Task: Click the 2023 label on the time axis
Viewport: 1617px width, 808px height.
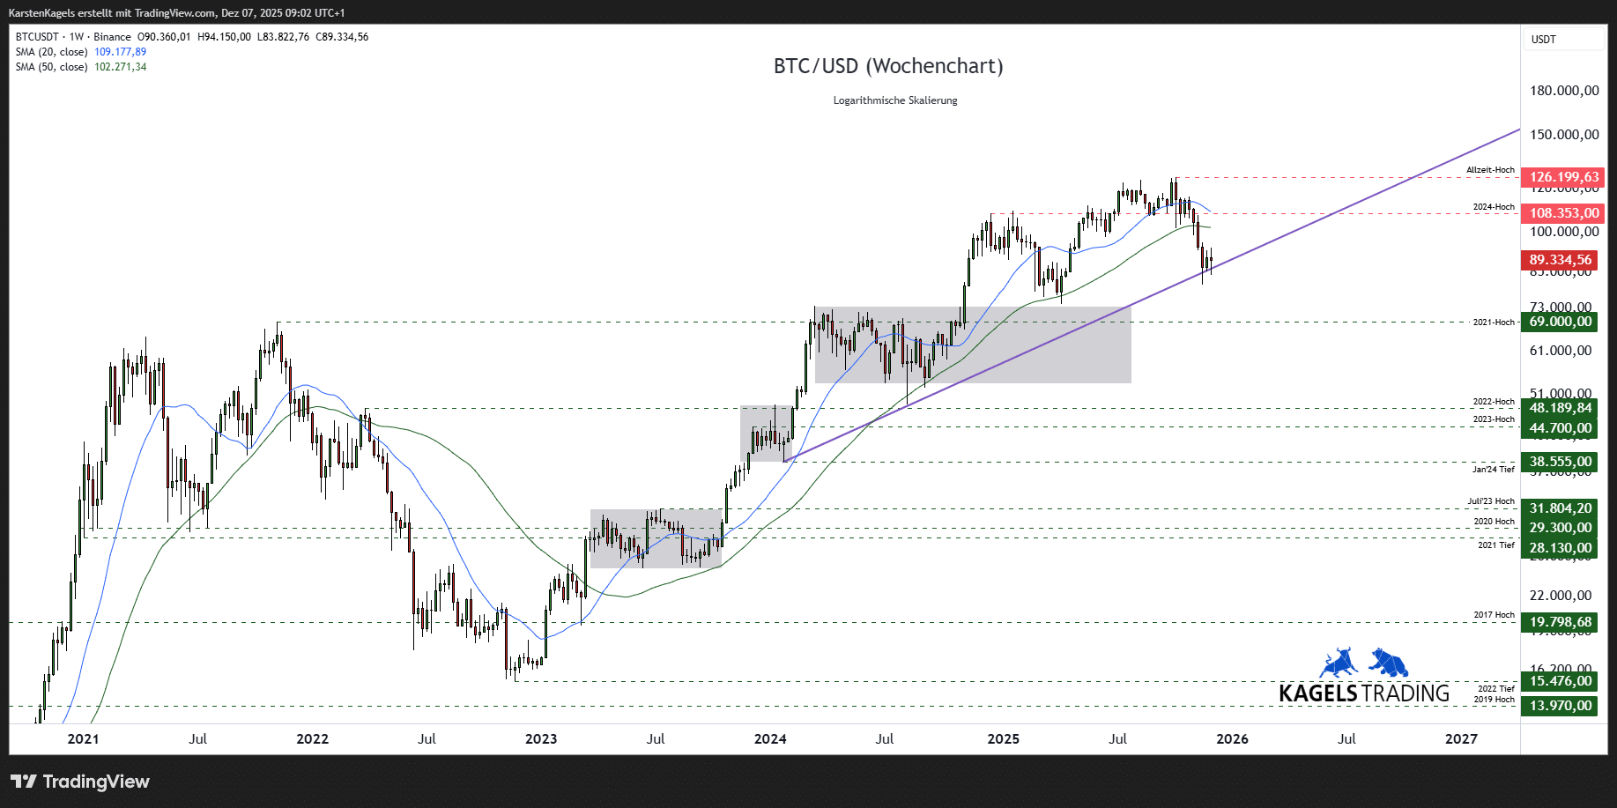Action: 541,739
